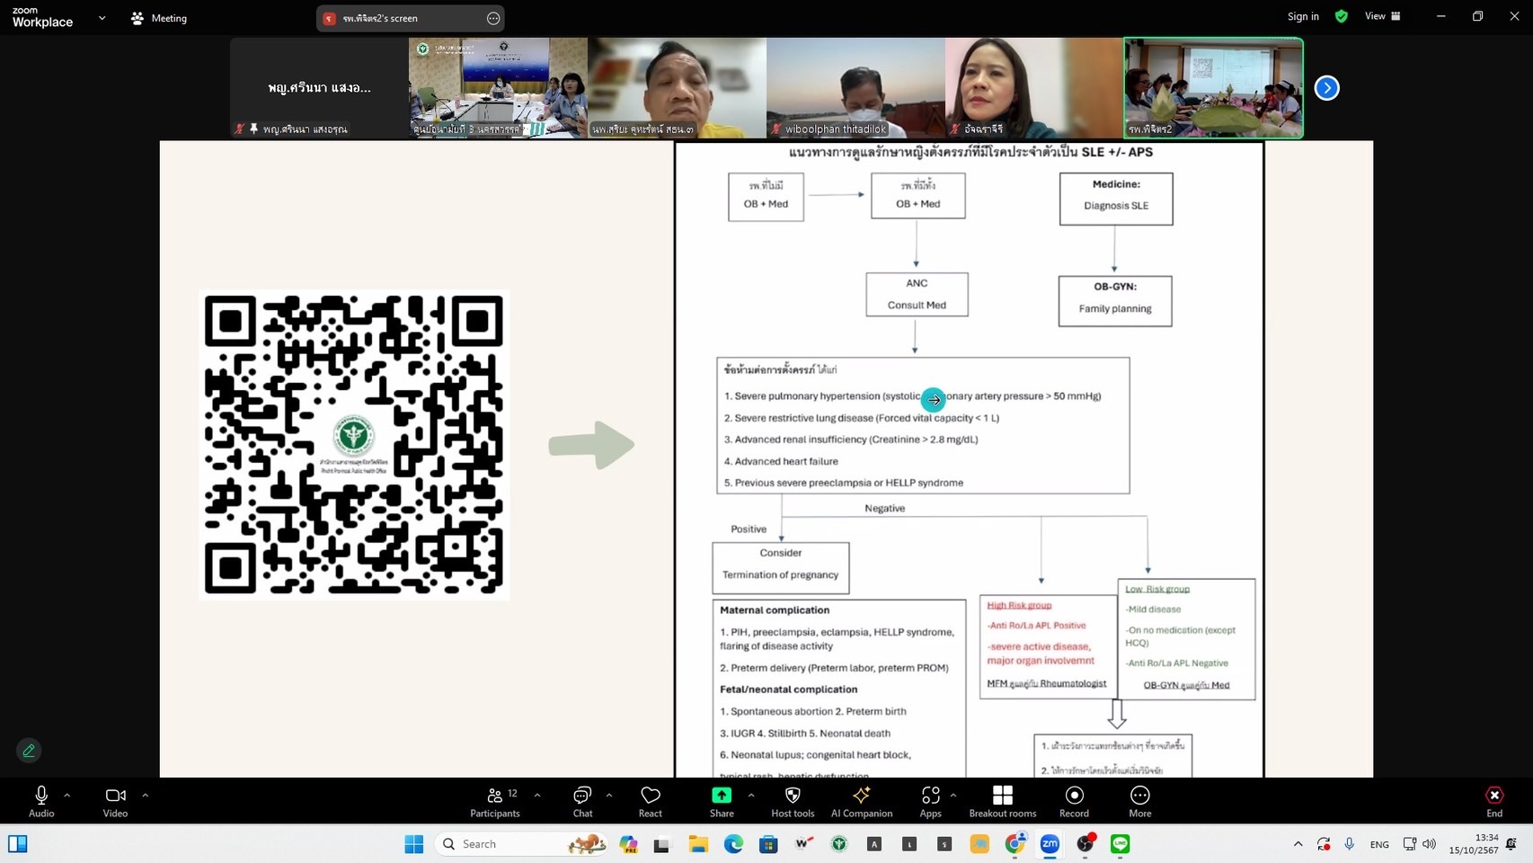Click the 'Low Risk group' heading
Viewport: 1533px width, 863px height.
(1157, 589)
